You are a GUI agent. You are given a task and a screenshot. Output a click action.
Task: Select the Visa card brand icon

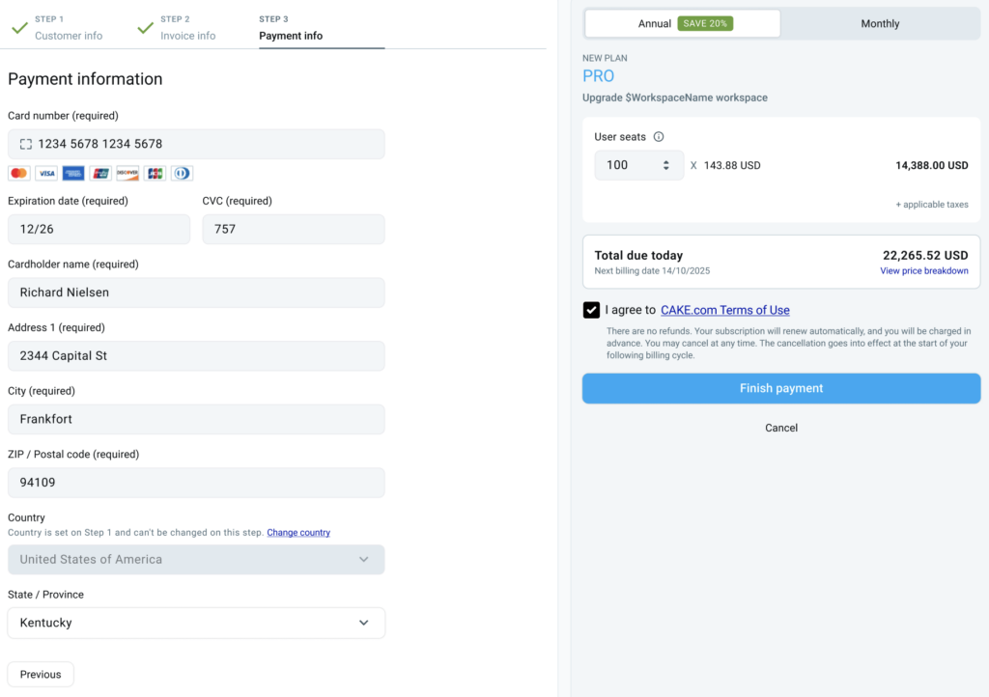(45, 173)
